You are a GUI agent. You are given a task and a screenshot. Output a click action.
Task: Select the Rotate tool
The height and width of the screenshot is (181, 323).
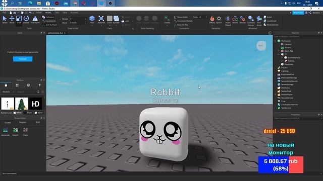point(26,20)
